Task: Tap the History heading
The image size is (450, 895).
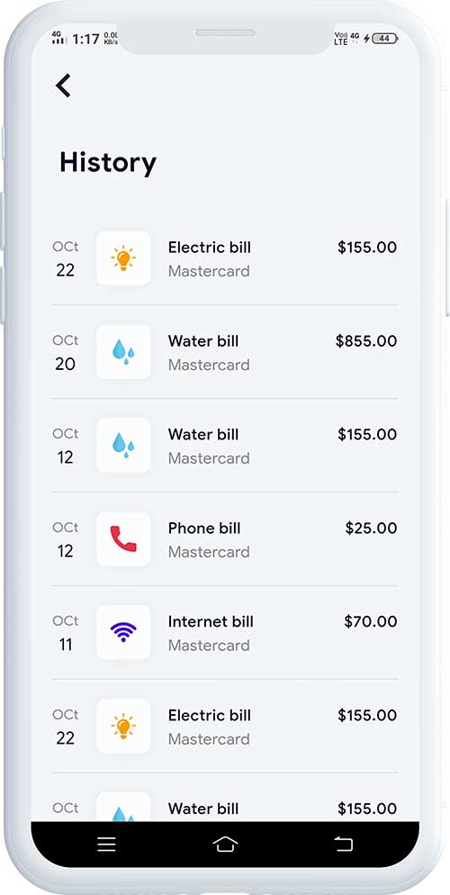Action: pos(108,163)
